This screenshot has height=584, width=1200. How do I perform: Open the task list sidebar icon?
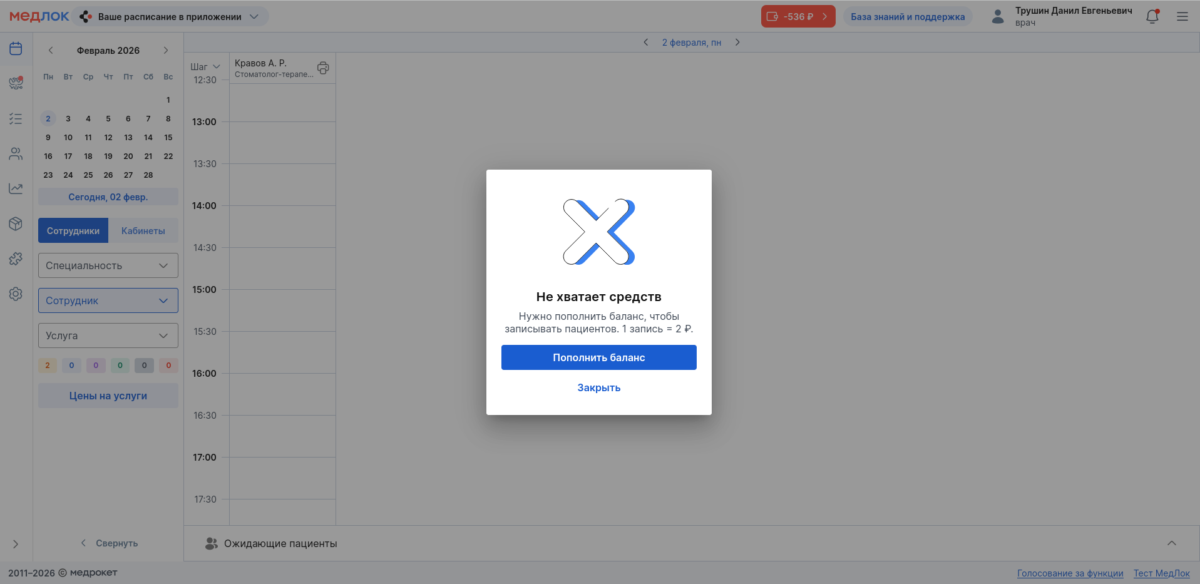(x=16, y=119)
